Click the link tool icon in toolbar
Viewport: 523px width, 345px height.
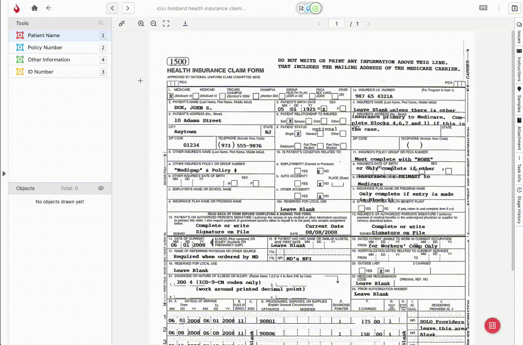122,23
